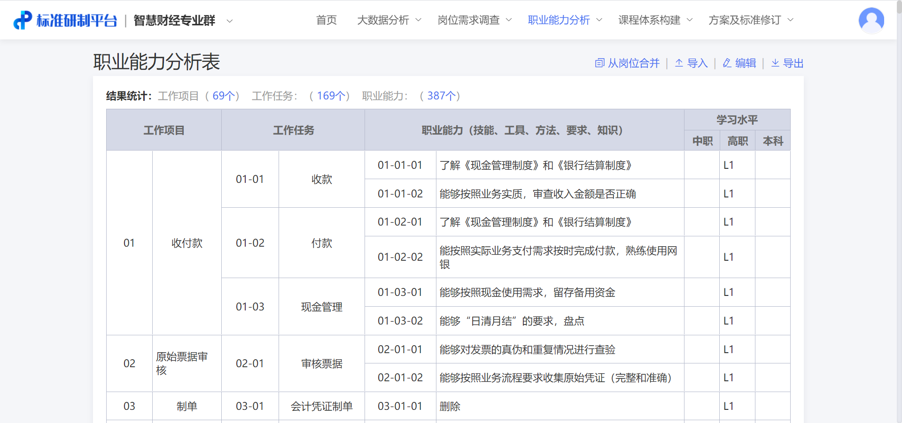Expand the 智慧财经专业群 group dropdown arrow
The width and height of the screenshot is (902, 423).
pyautogui.click(x=229, y=21)
